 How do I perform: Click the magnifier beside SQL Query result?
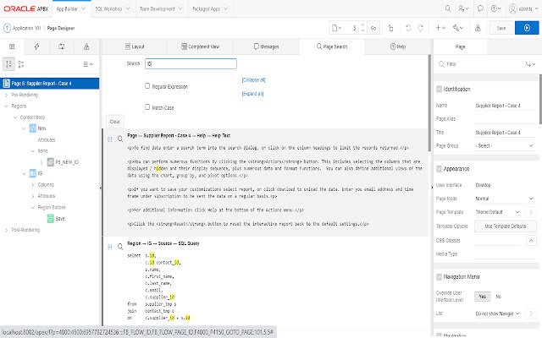pyautogui.click(x=120, y=247)
